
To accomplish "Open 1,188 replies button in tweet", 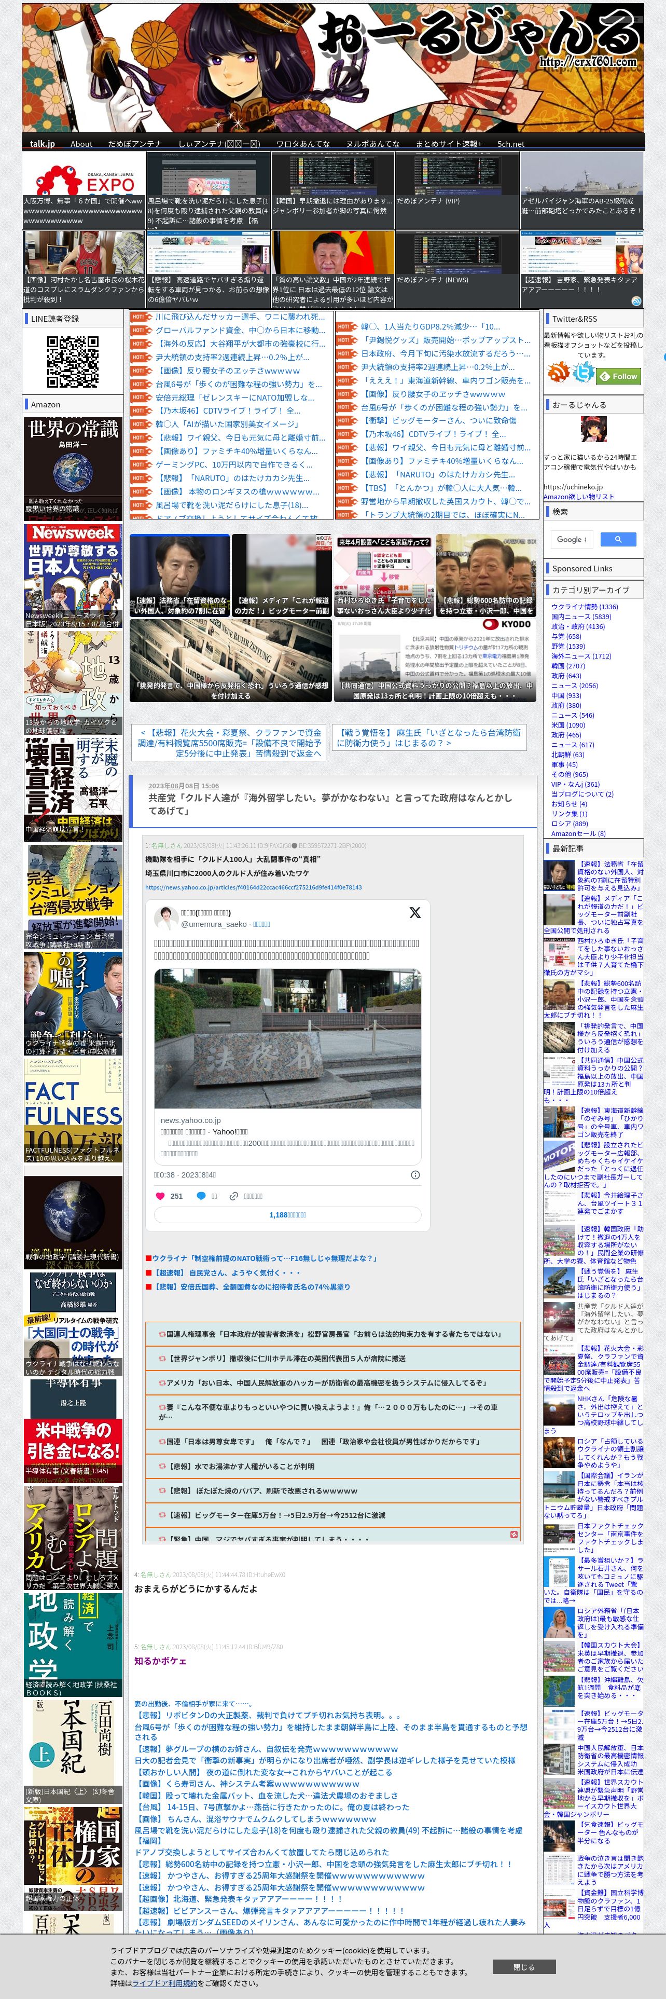I will [x=288, y=1215].
